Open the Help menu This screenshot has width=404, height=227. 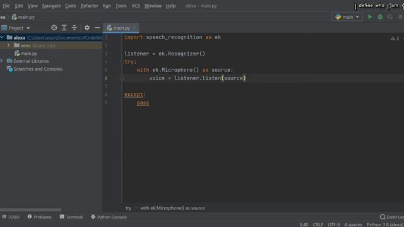[x=170, y=6]
